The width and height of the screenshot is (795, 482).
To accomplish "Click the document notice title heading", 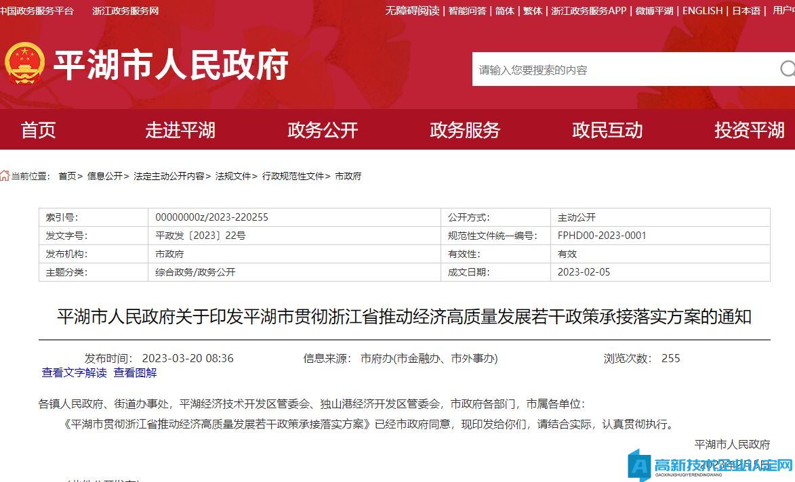I will pyautogui.click(x=404, y=317).
